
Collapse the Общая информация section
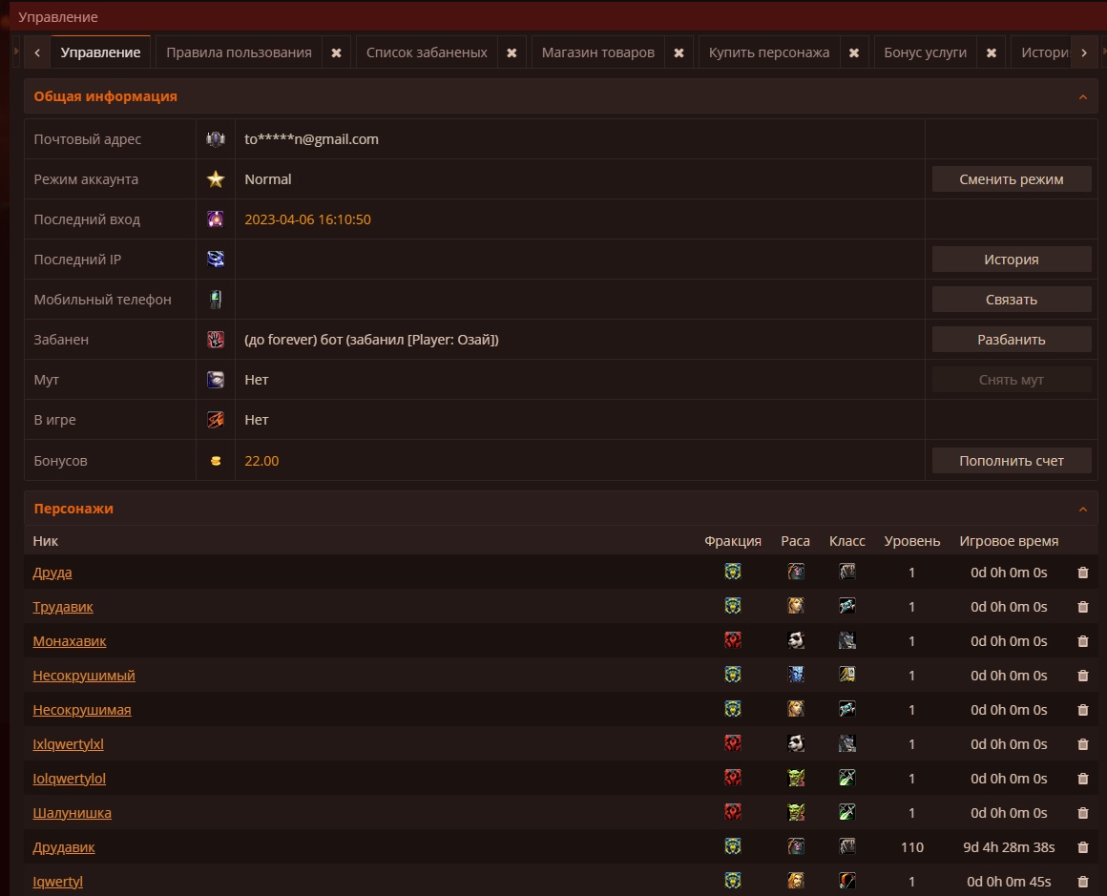[x=1082, y=97]
